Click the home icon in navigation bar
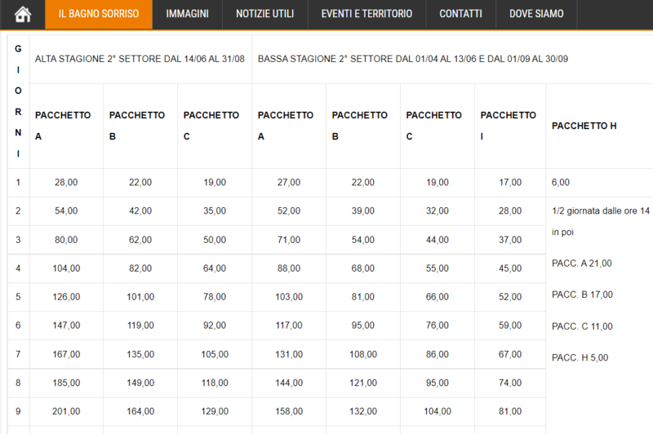Viewport: 653px width, 434px height. click(22, 15)
